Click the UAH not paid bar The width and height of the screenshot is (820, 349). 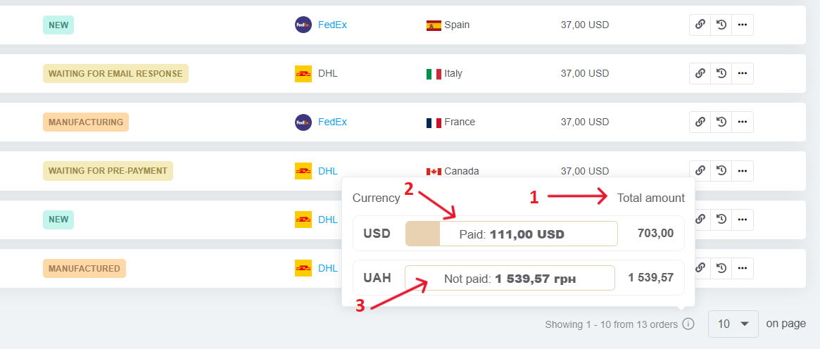pos(510,278)
